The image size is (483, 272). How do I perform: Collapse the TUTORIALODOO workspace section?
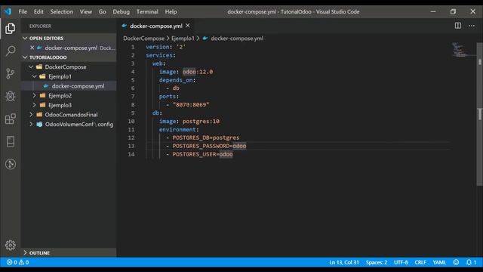tap(25, 57)
